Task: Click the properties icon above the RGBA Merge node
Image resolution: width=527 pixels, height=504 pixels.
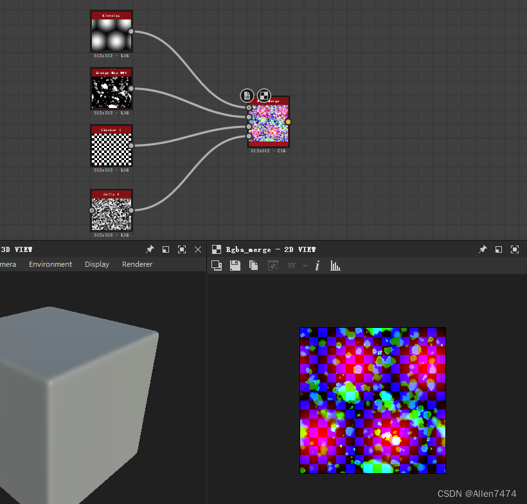Action: [247, 96]
